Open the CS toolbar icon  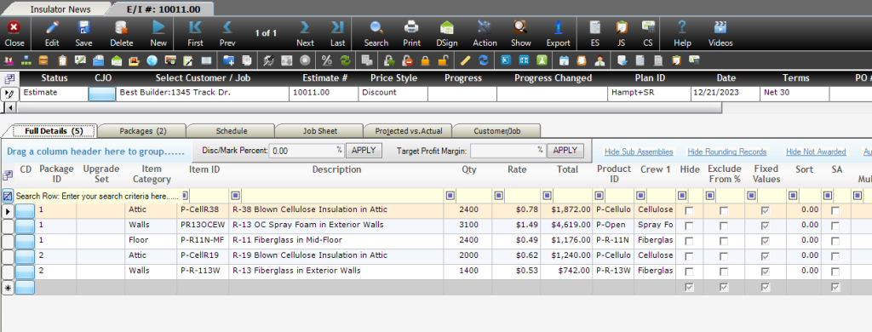click(648, 26)
